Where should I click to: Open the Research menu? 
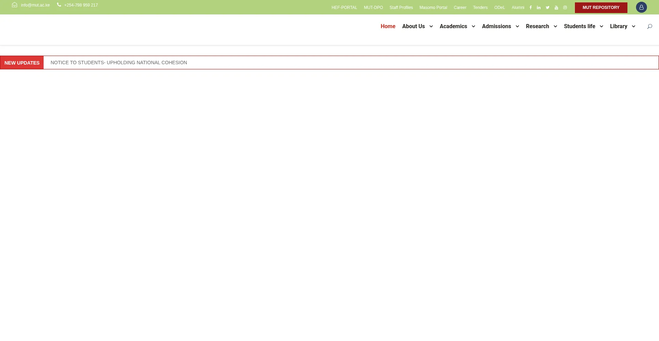point(537,26)
